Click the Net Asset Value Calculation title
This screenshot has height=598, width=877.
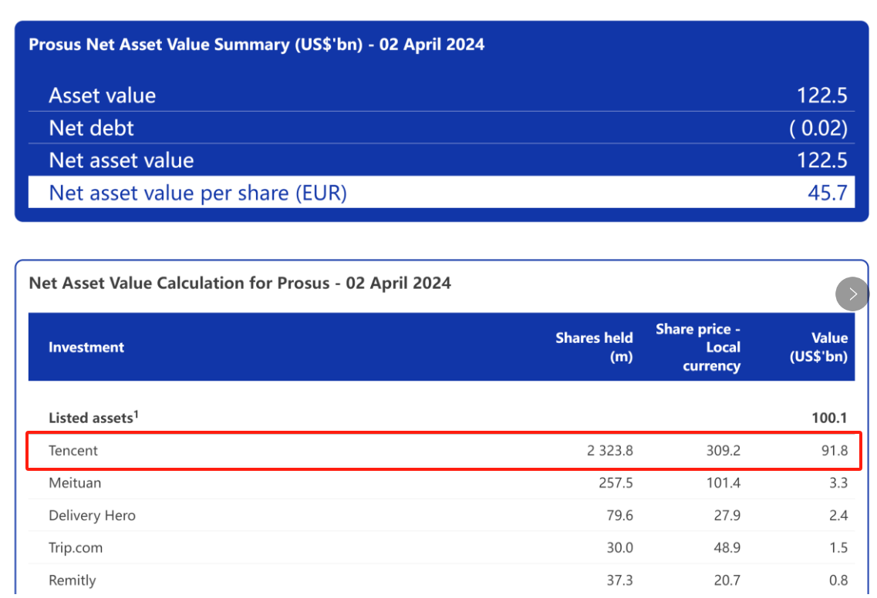point(239,284)
